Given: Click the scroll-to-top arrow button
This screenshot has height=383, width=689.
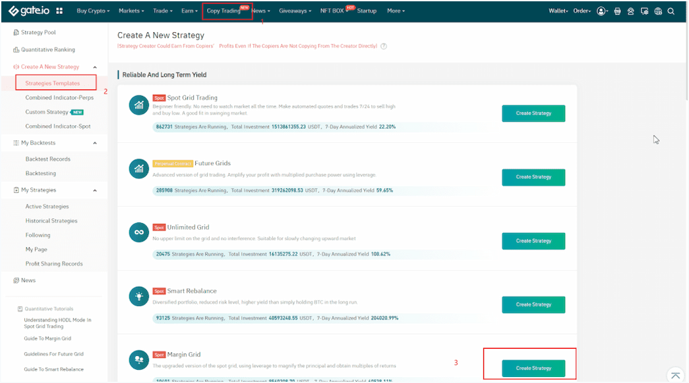Looking at the screenshot, I should [675, 376].
